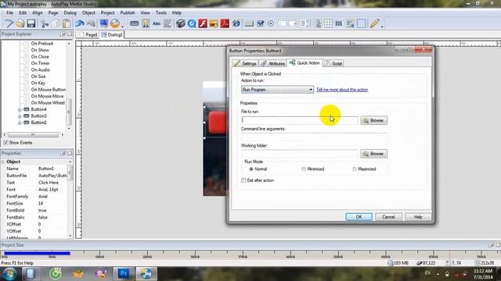This screenshot has width=501, height=281.
Task: Click the Open folder toolbar icon
Action: (x=20, y=23)
